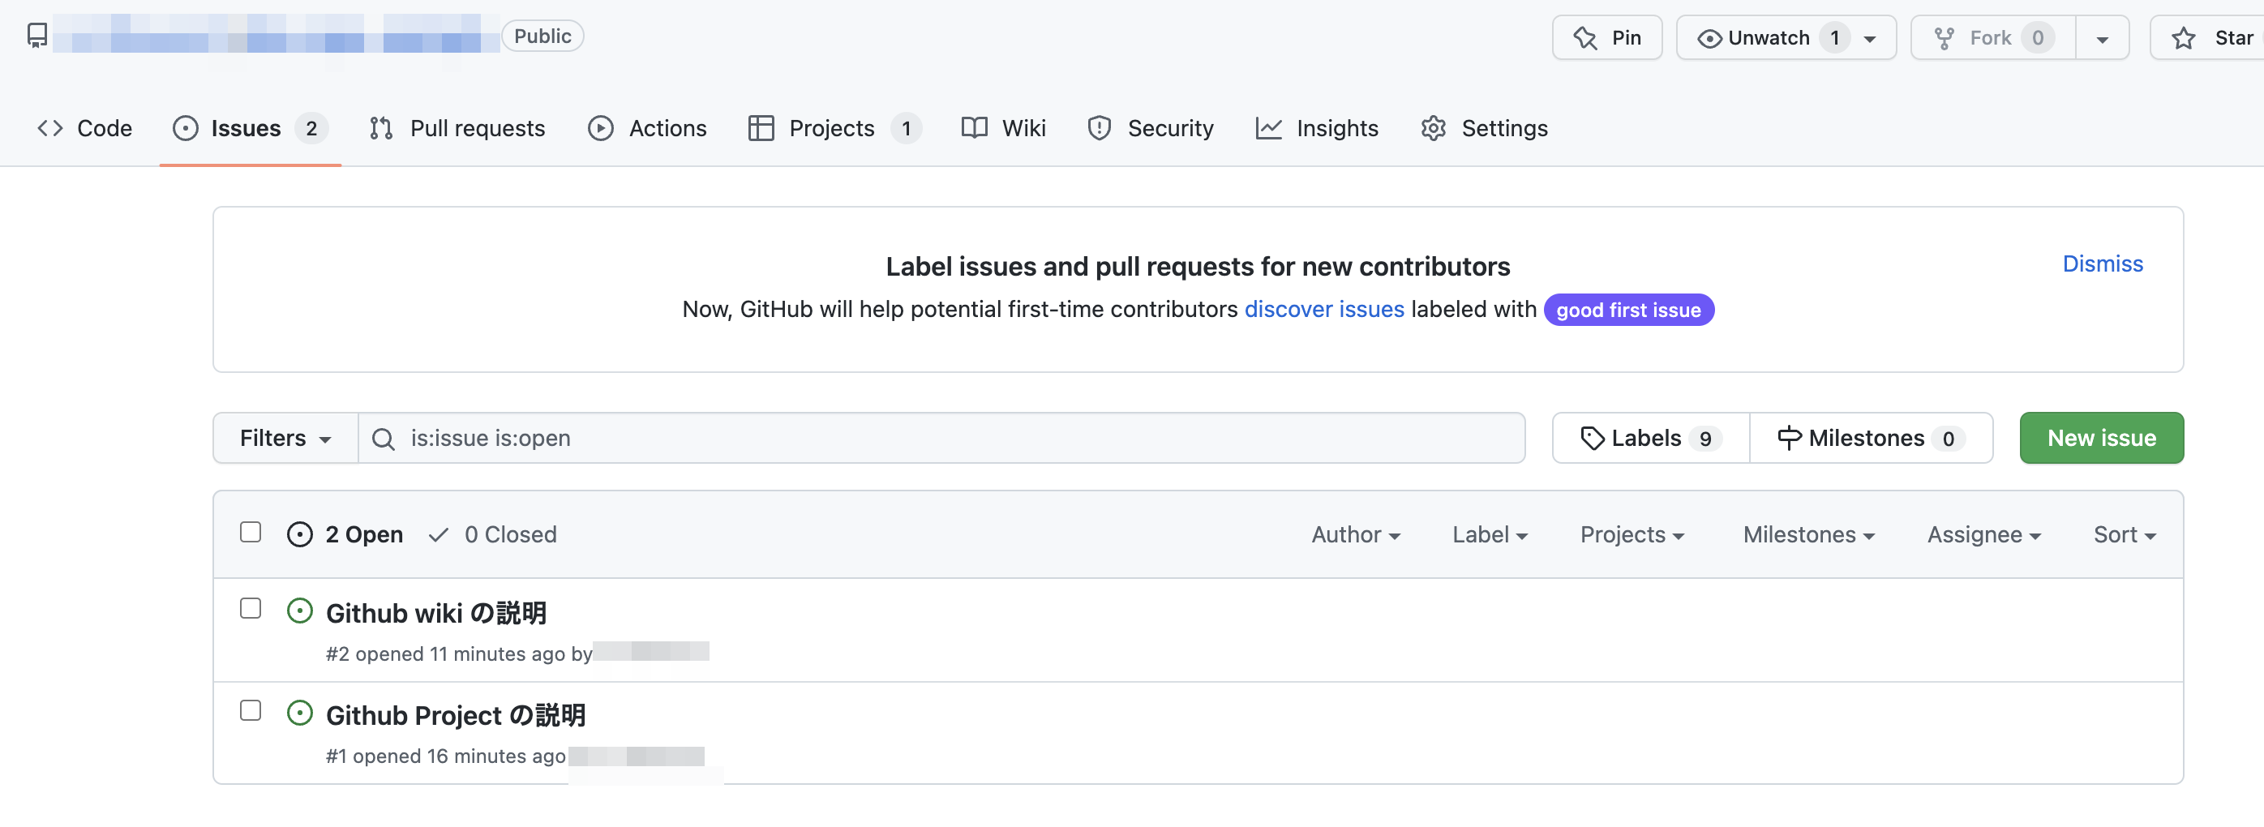This screenshot has width=2264, height=827.
Task: Click the tag icon beside Labels
Action: click(1592, 438)
